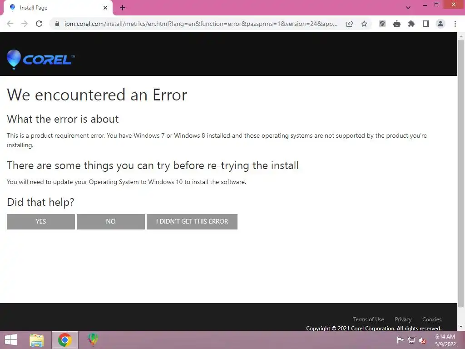The width and height of the screenshot is (465, 349).
Task: Click the NO button
Action: (x=111, y=222)
